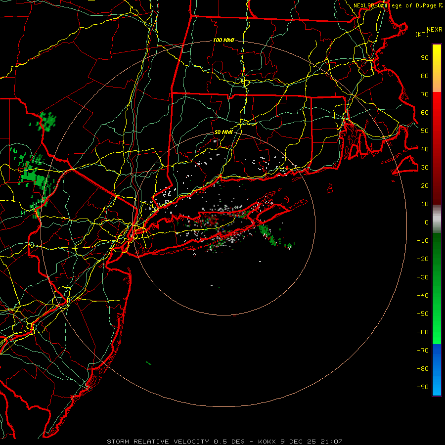Click the '100 NMI' range ring label

pyautogui.click(x=223, y=41)
